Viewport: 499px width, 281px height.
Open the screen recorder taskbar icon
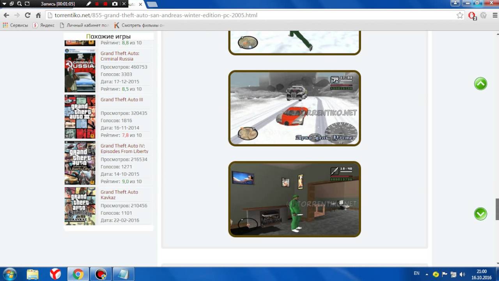pyautogui.click(x=101, y=274)
